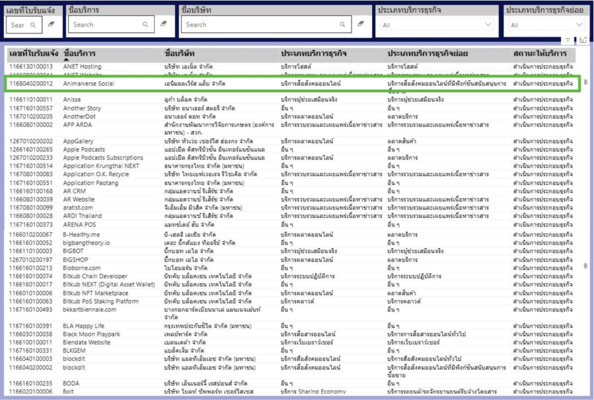Sort by เลขที่ใบรับแจ้ง column header
This screenshot has height=400, width=594.
[34, 53]
